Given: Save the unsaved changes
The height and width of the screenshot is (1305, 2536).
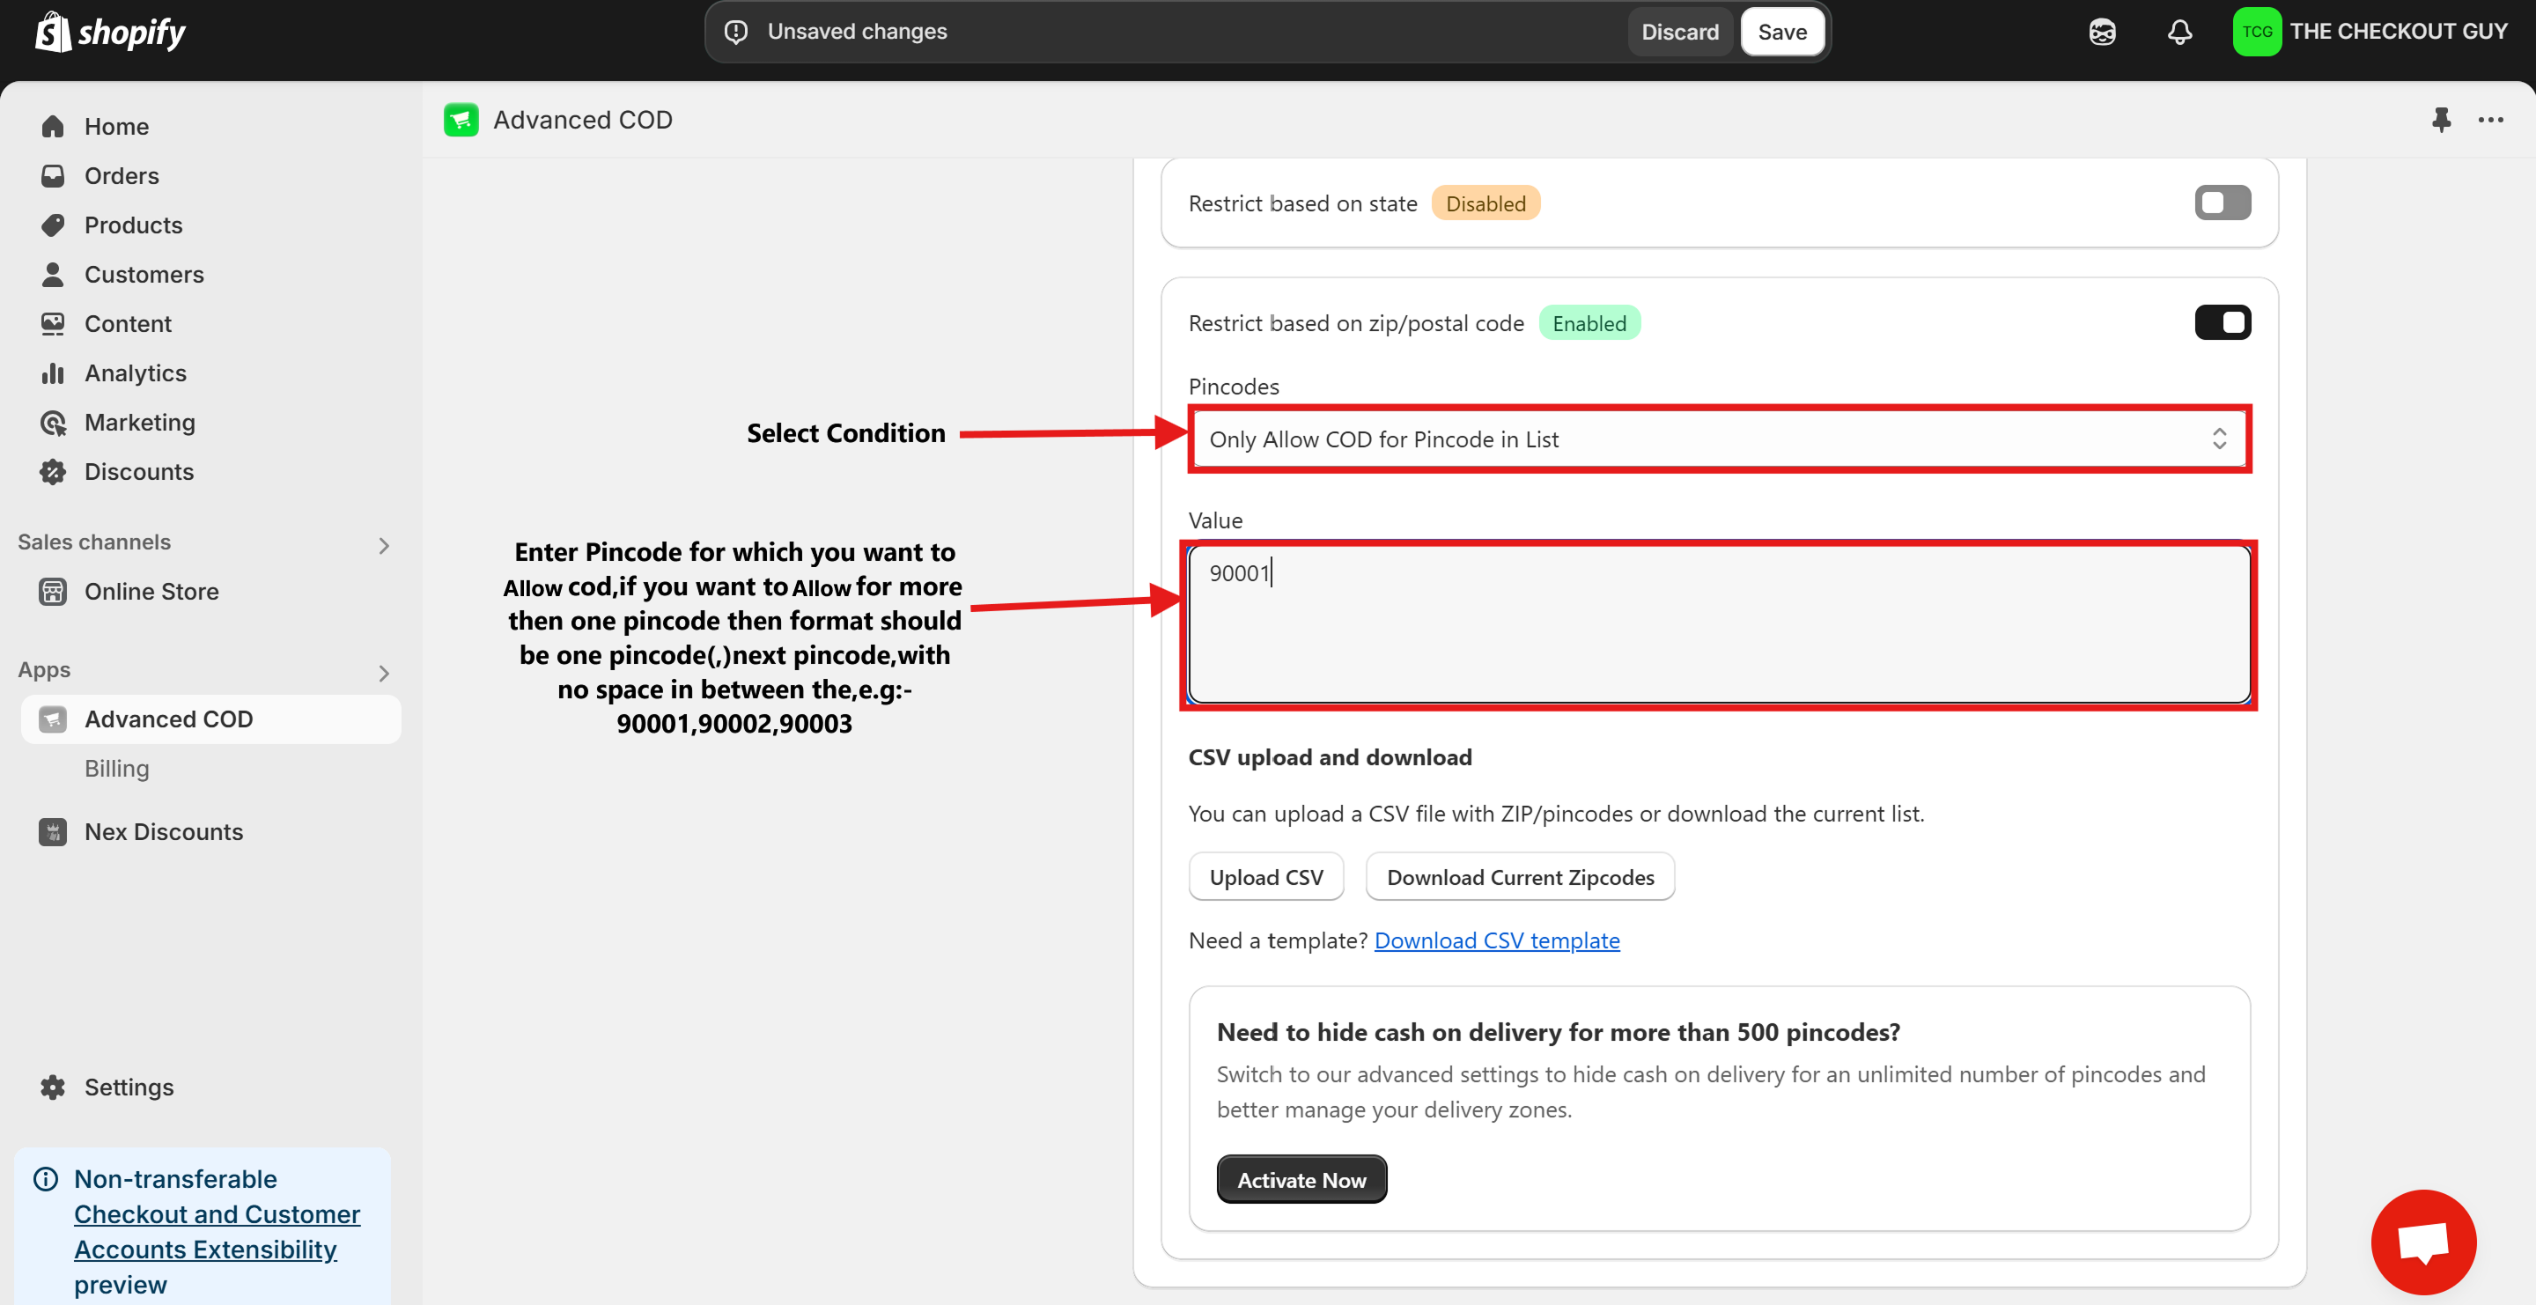Looking at the screenshot, I should pyautogui.click(x=1782, y=32).
